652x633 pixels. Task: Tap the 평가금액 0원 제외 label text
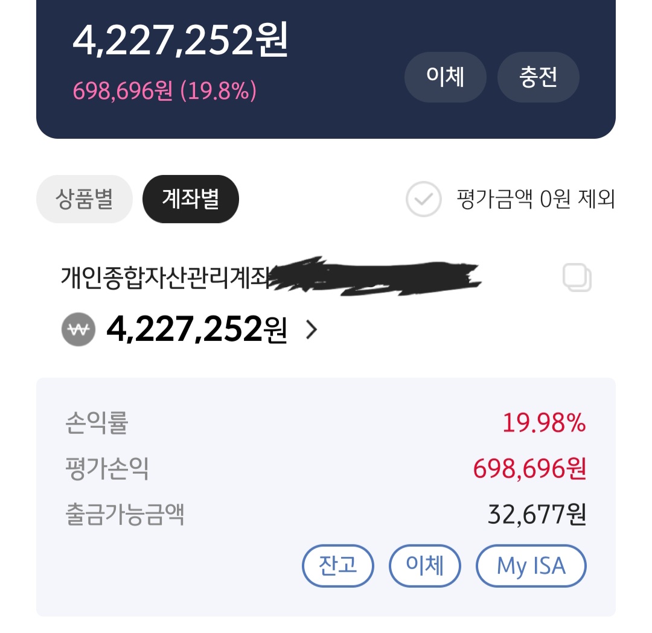click(x=535, y=199)
